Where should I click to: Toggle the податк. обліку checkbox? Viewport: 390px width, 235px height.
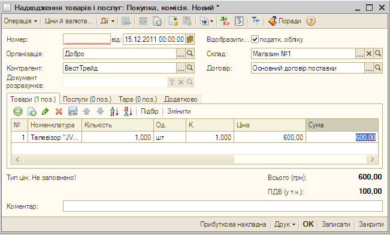pyautogui.click(x=255, y=39)
